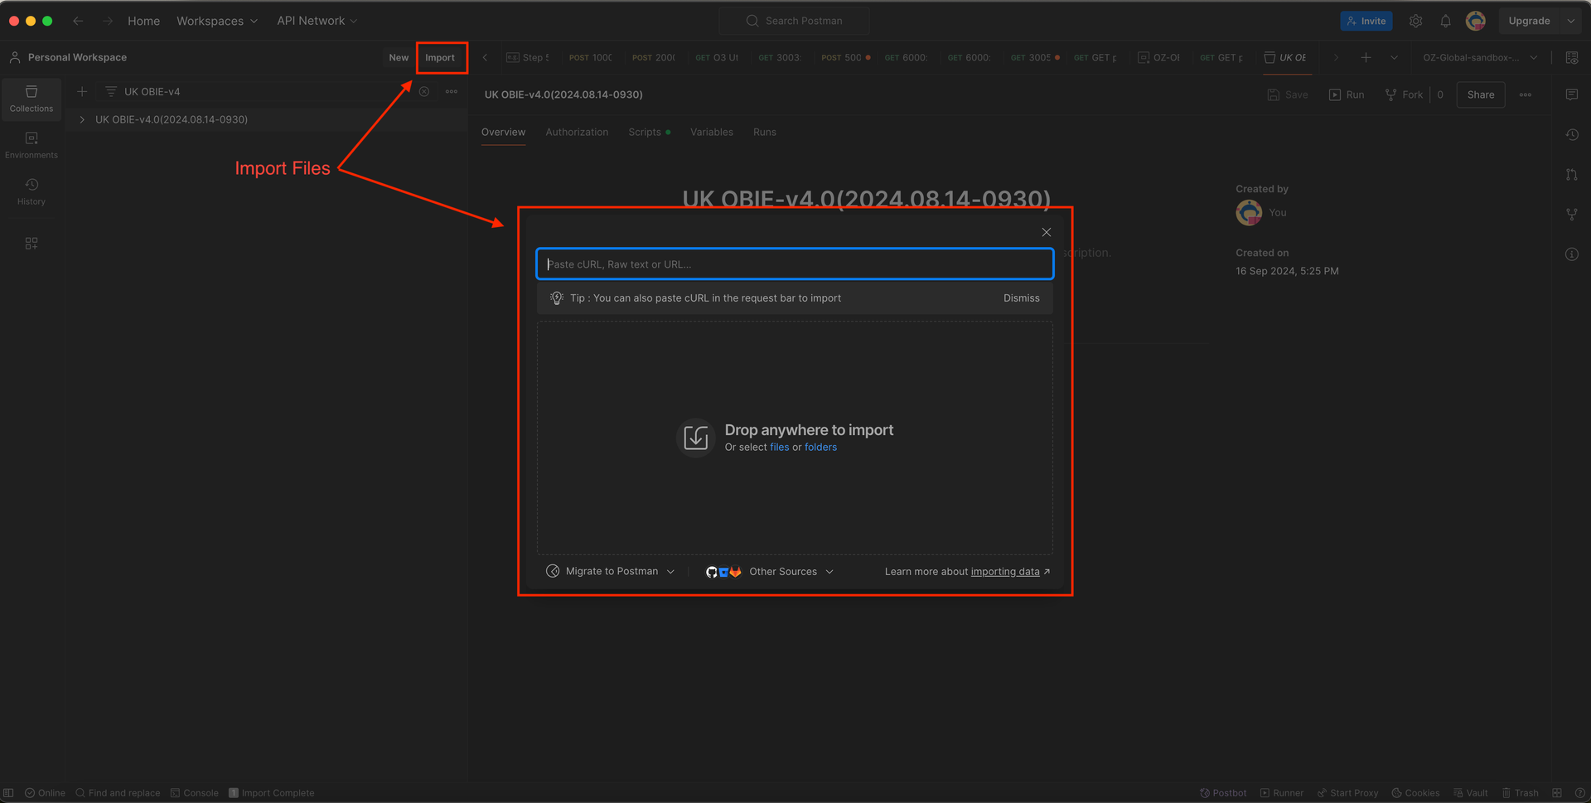Open the POST 500 request tab
The width and height of the screenshot is (1591, 803).
point(845,57)
